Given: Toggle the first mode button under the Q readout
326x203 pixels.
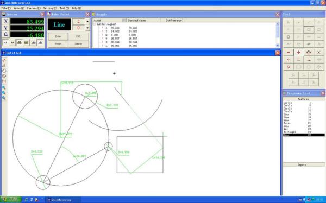Looking at the screenshot, I should click(x=5, y=42).
